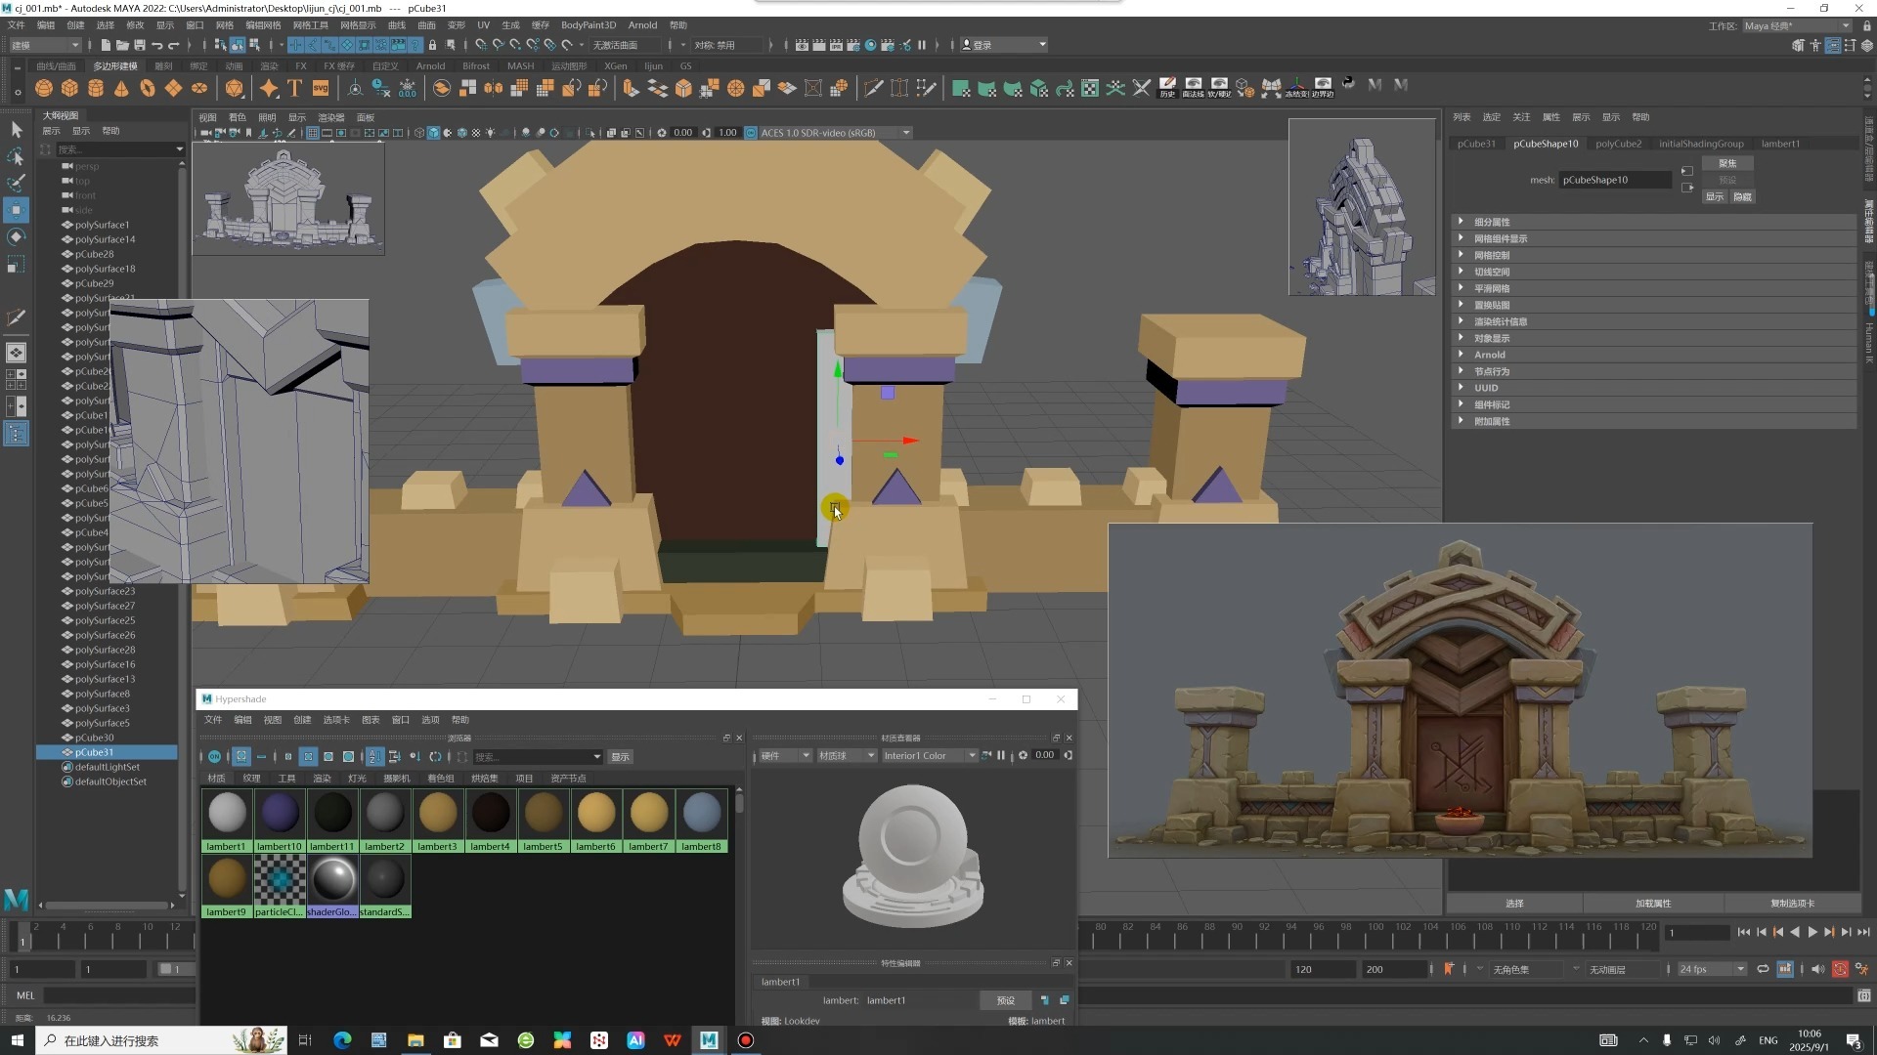Click the polygon Type text tool icon

point(294,88)
